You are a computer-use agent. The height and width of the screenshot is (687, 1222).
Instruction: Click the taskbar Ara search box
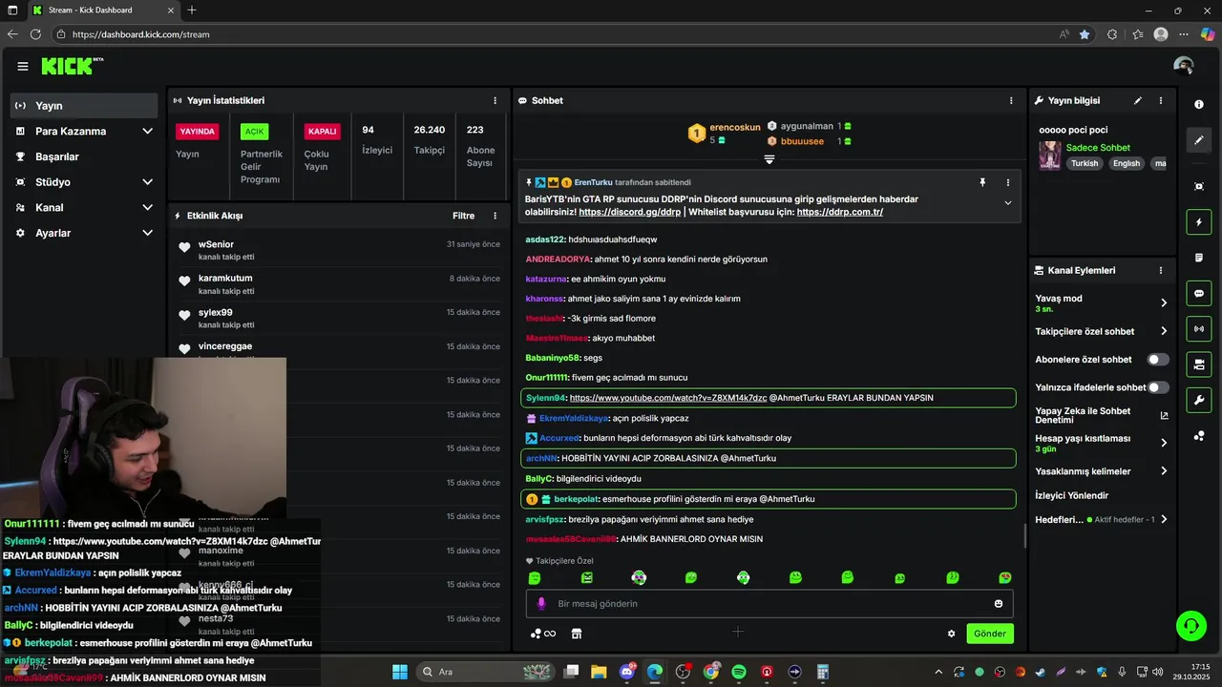pos(484,672)
